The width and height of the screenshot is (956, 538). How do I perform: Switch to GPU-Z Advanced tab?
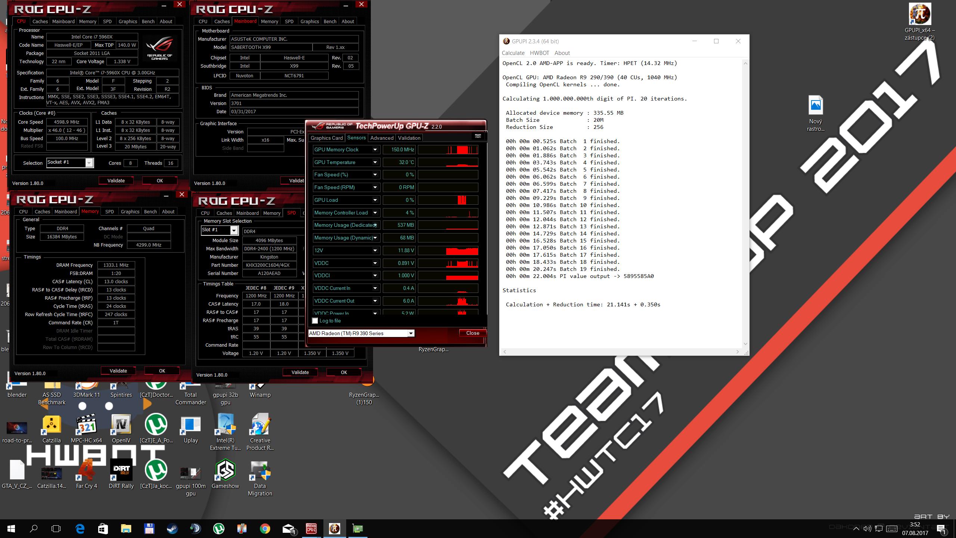pyautogui.click(x=382, y=138)
